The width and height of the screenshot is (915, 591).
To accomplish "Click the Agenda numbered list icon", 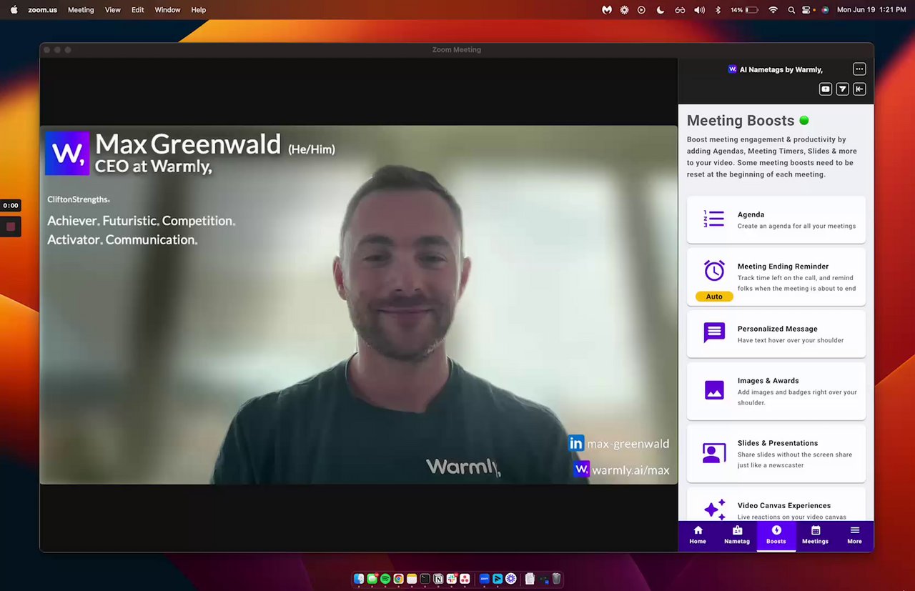I will coord(714,219).
